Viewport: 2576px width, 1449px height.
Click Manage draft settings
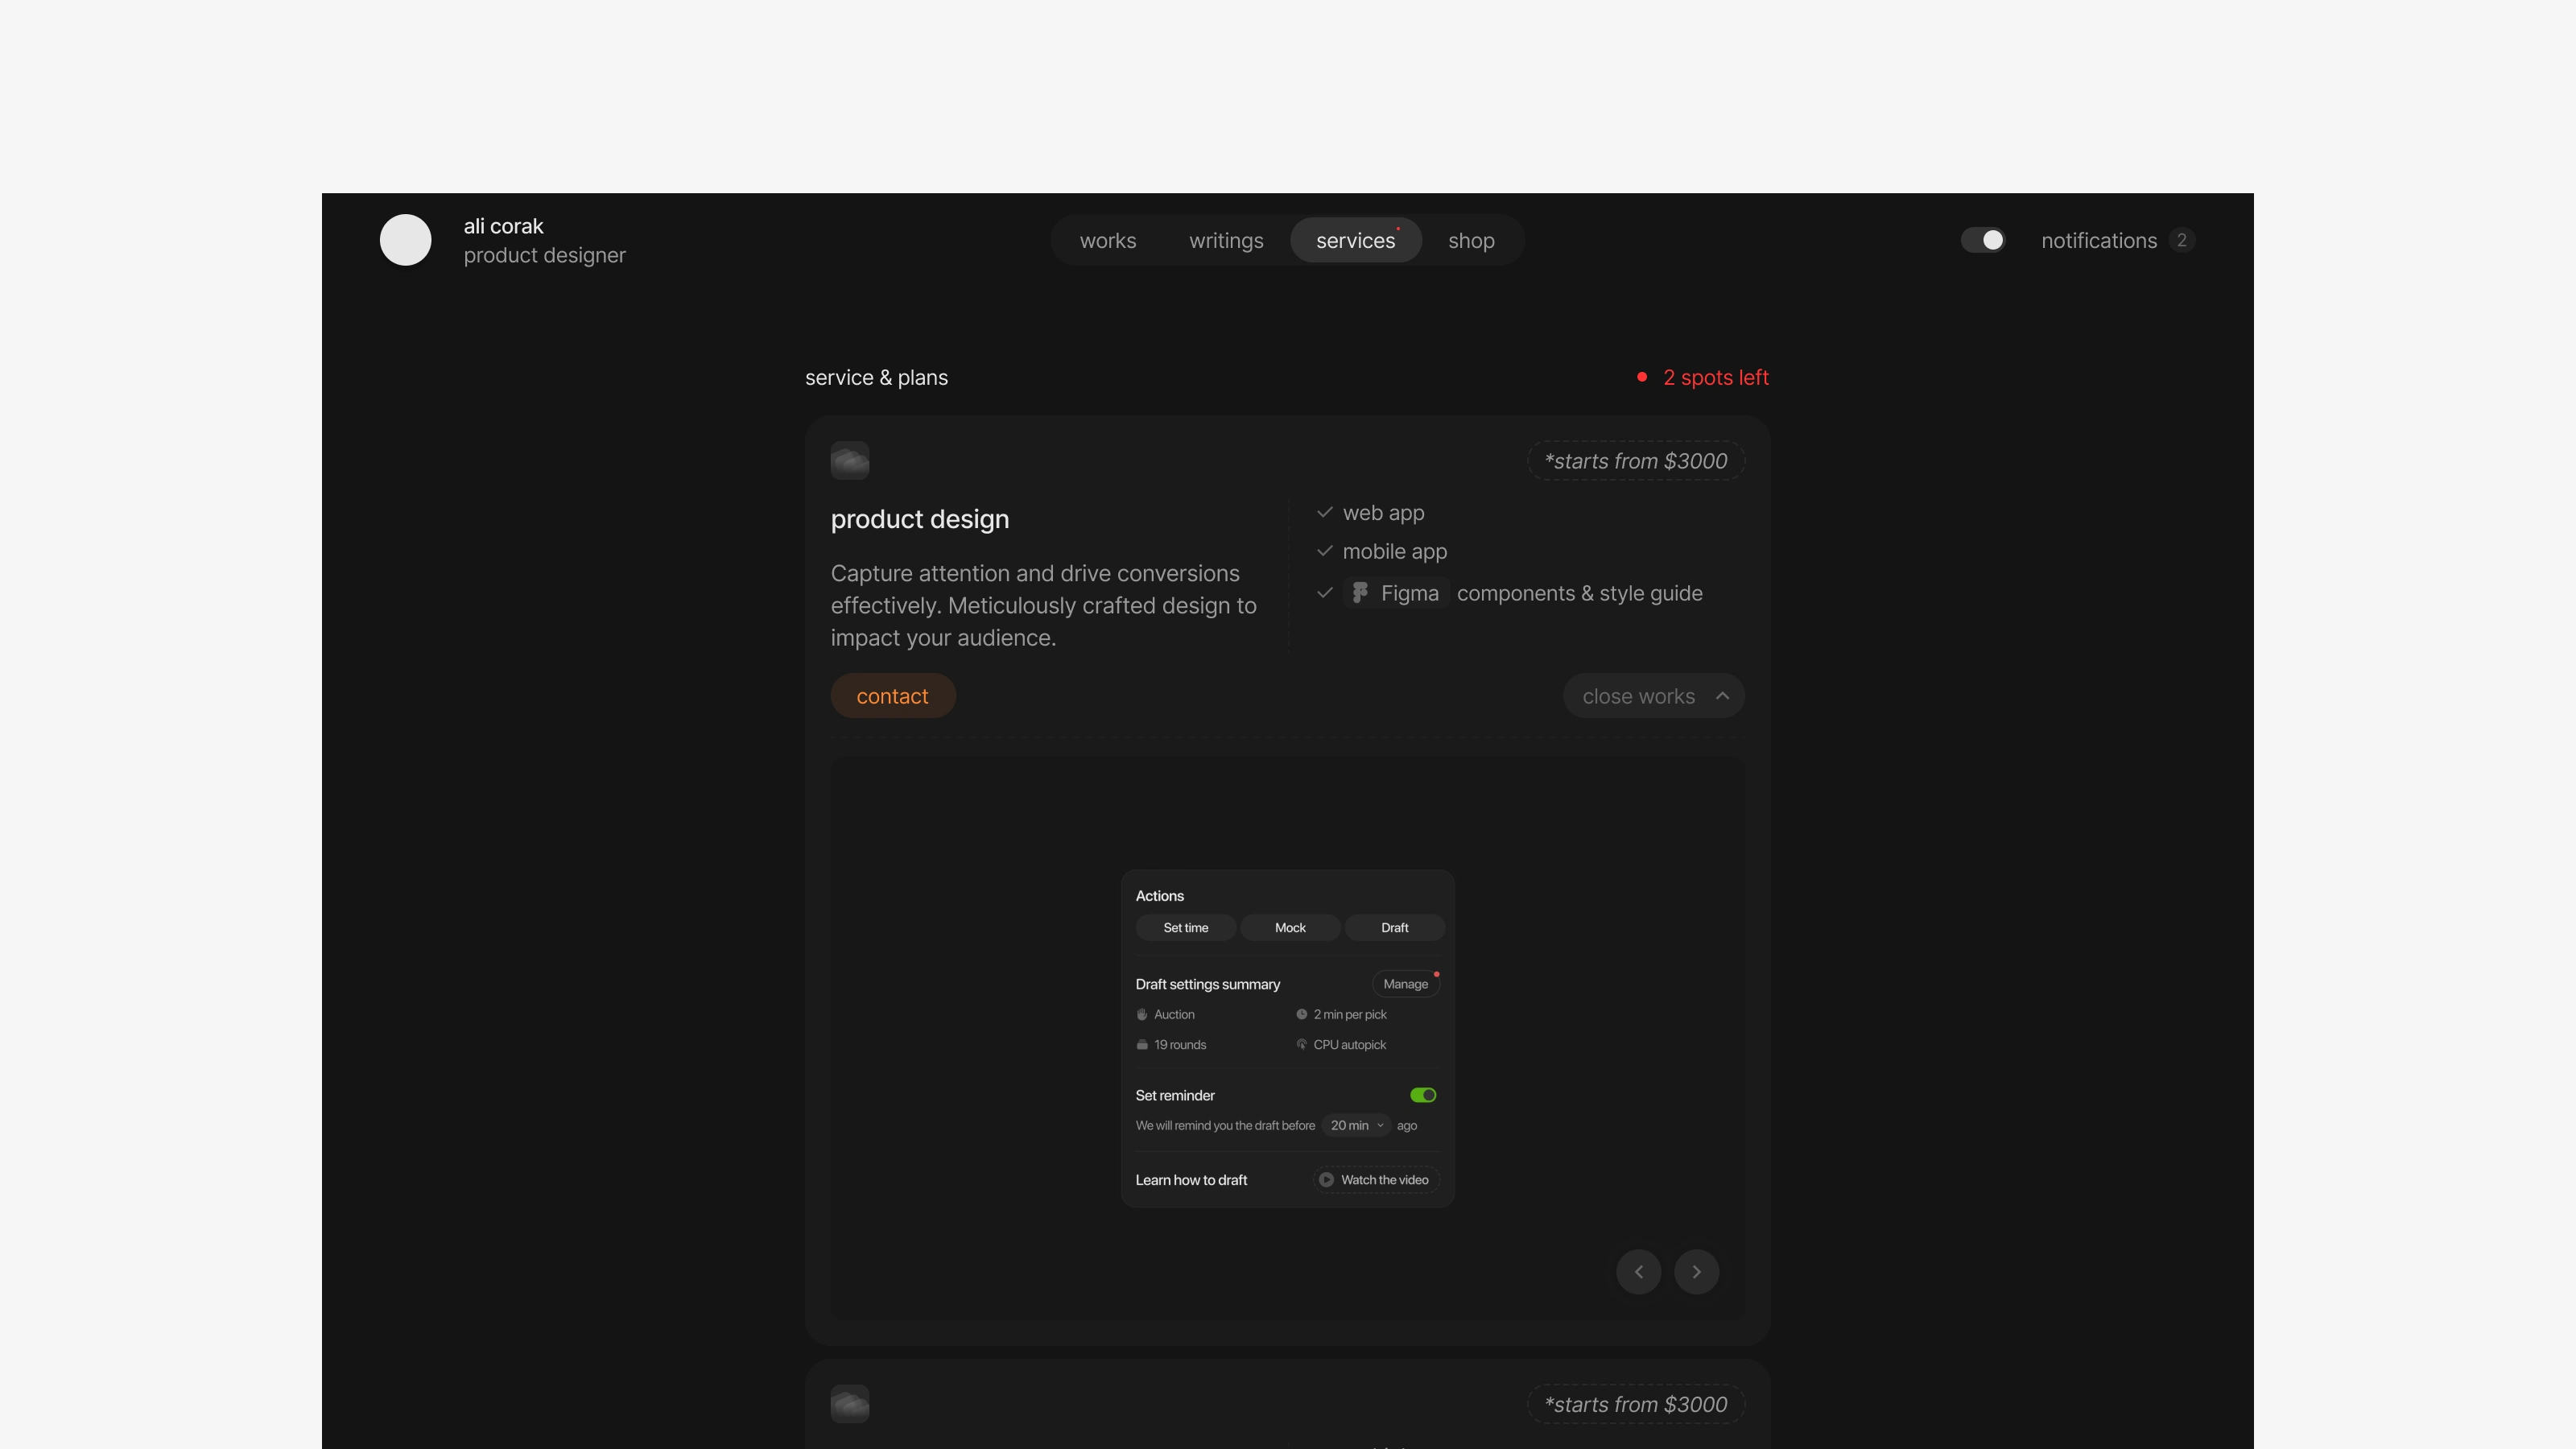(1405, 984)
